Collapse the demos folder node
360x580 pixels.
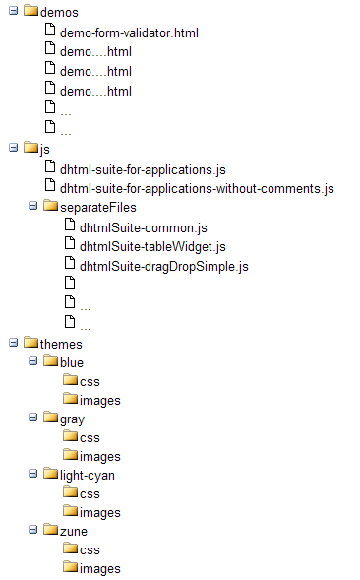tap(14, 11)
